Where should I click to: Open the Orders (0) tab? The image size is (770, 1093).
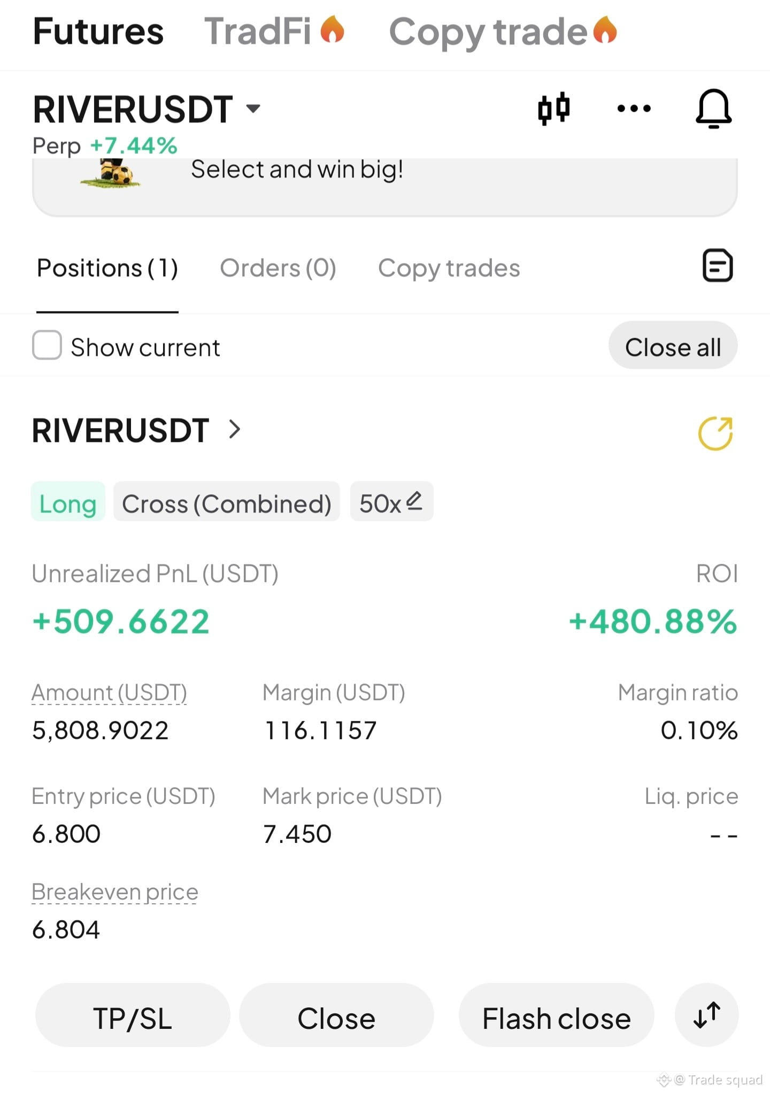click(278, 268)
